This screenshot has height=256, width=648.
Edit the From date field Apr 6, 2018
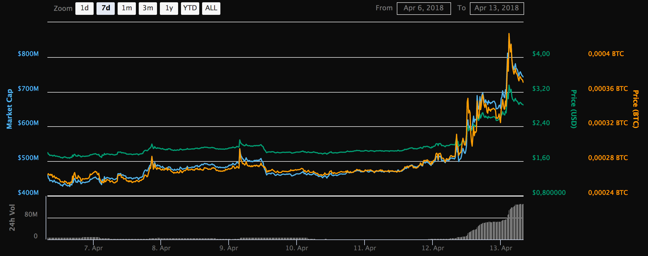[x=424, y=8]
